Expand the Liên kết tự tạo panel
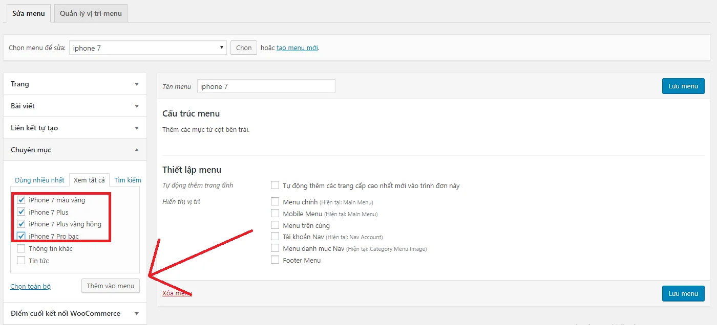Viewport: 717px width, 325px height. [x=75, y=128]
